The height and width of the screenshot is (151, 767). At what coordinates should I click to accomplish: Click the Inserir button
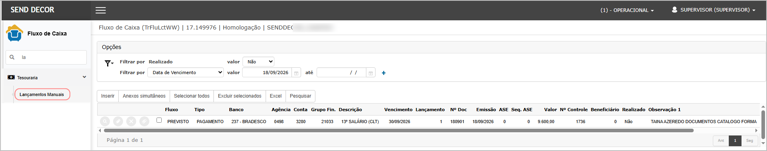coord(108,96)
